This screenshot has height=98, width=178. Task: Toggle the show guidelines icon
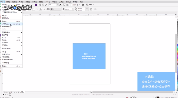click(70, 5)
